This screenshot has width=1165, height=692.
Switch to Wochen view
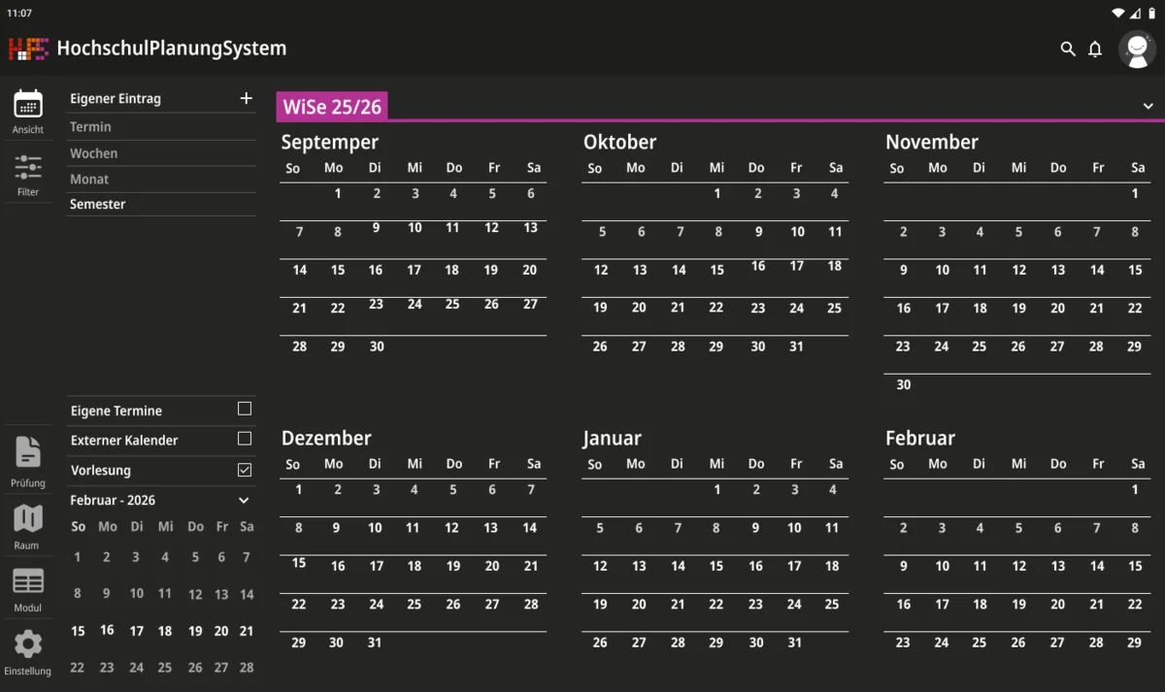(94, 153)
